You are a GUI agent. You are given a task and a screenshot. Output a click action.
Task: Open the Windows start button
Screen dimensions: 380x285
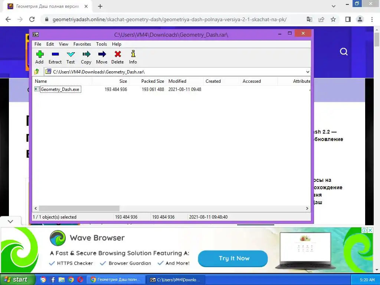coord(17,280)
